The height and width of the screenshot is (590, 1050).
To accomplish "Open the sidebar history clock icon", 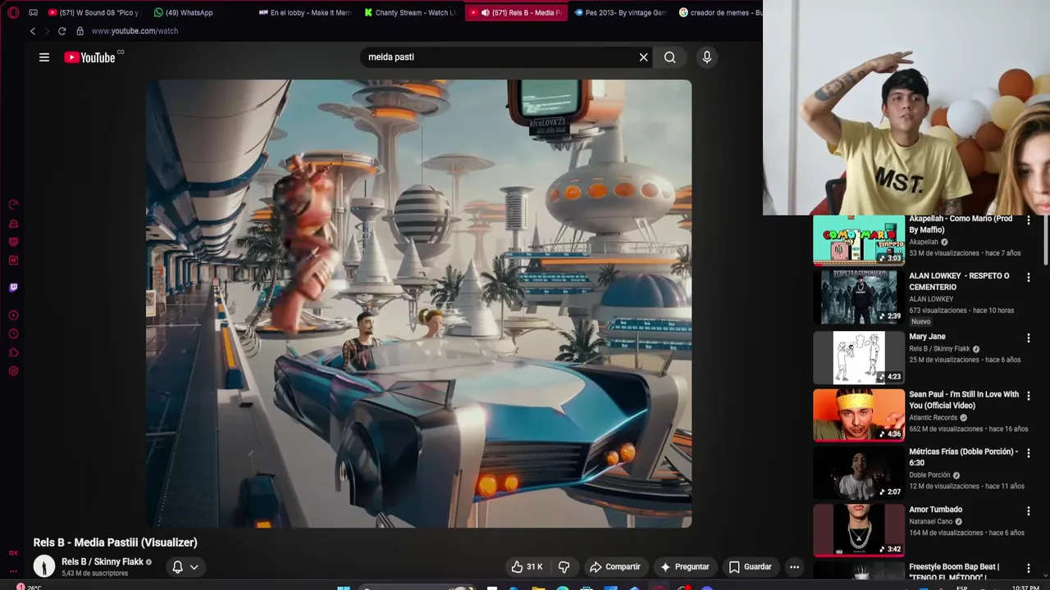I will click(x=13, y=334).
